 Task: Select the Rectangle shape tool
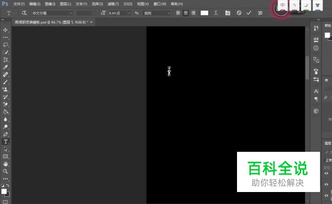5,157
